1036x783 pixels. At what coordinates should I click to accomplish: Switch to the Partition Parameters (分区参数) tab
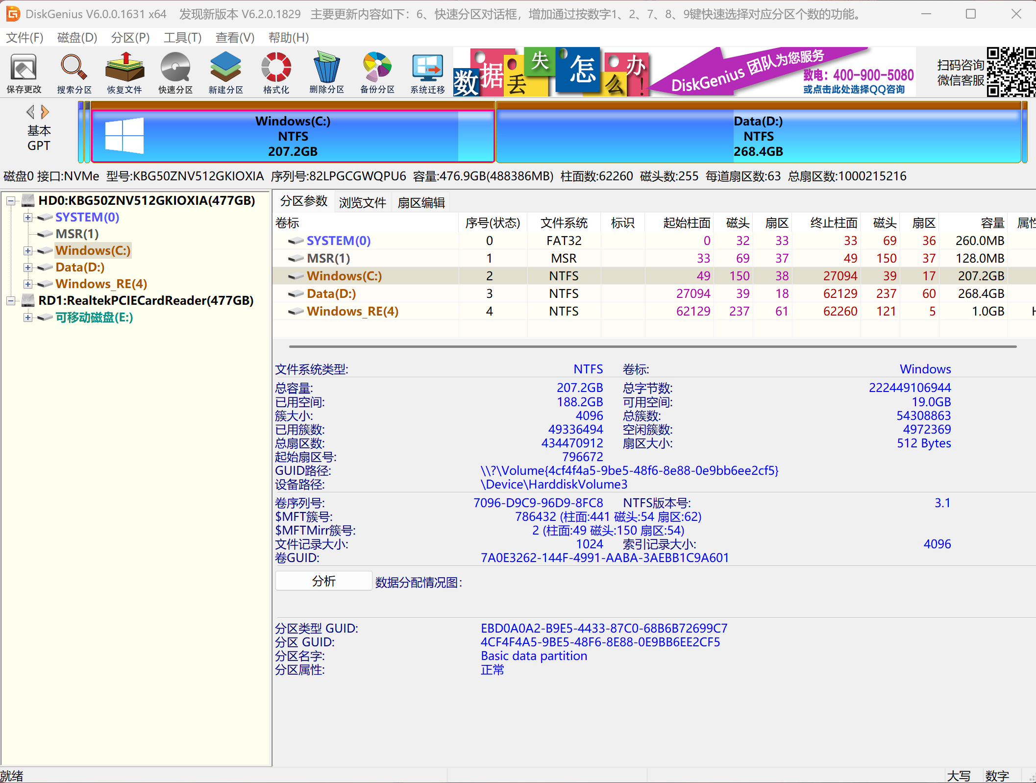coord(303,202)
